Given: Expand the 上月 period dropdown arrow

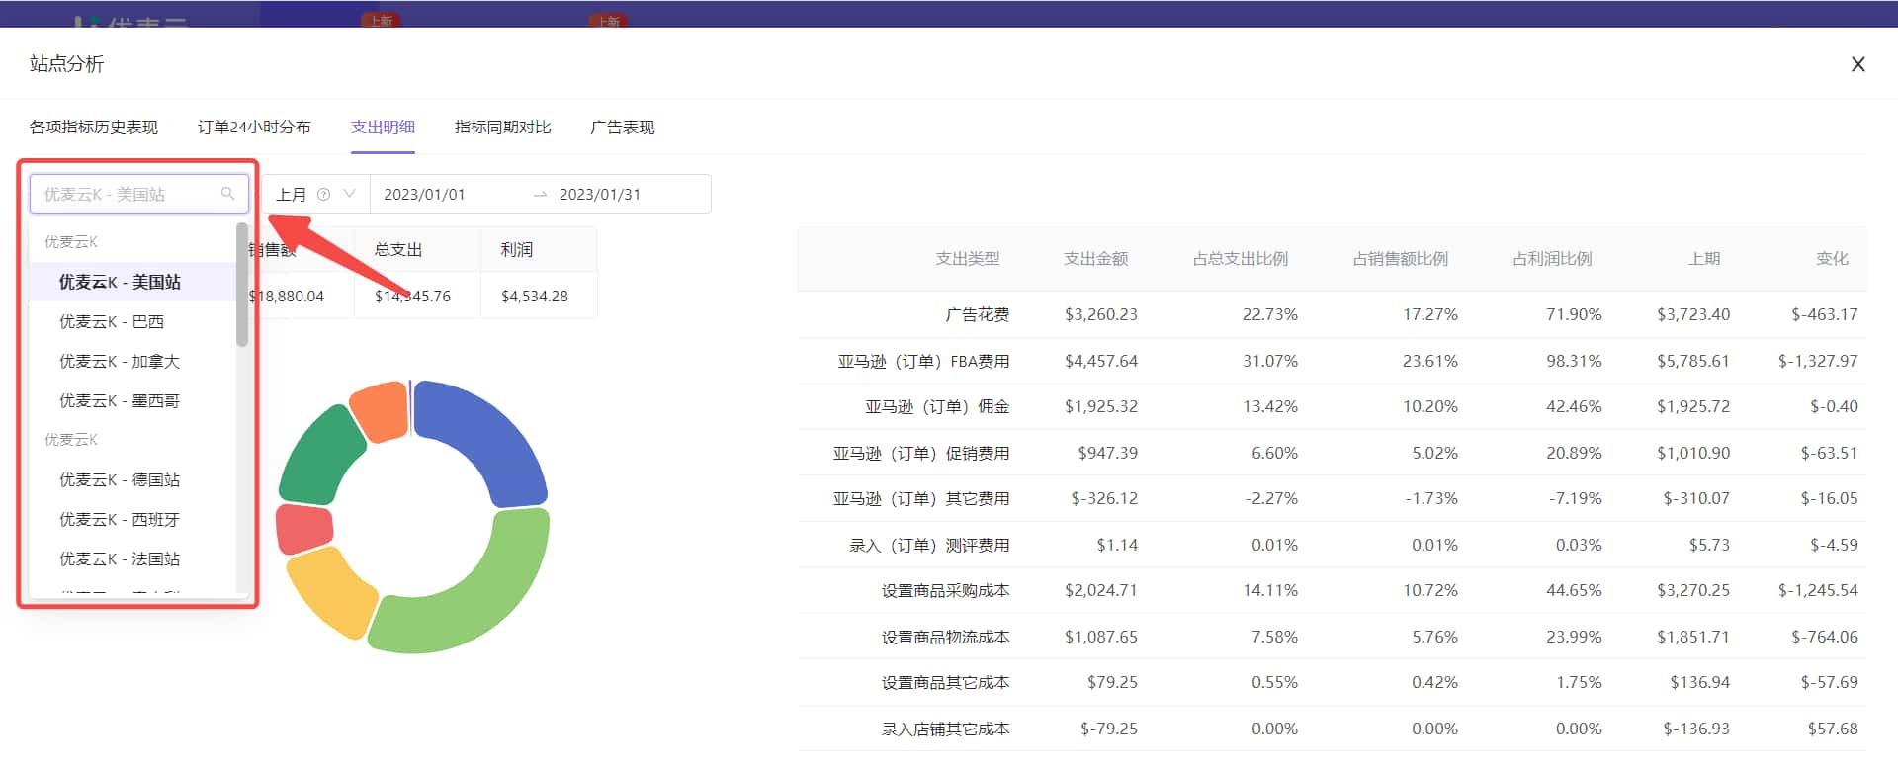Looking at the screenshot, I should click(x=349, y=194).
